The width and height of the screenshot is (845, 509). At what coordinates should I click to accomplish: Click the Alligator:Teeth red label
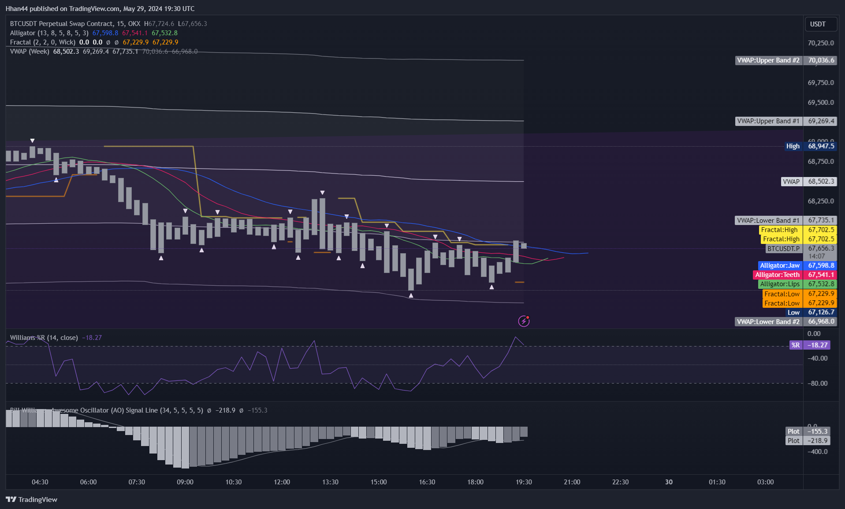point(778,275)
